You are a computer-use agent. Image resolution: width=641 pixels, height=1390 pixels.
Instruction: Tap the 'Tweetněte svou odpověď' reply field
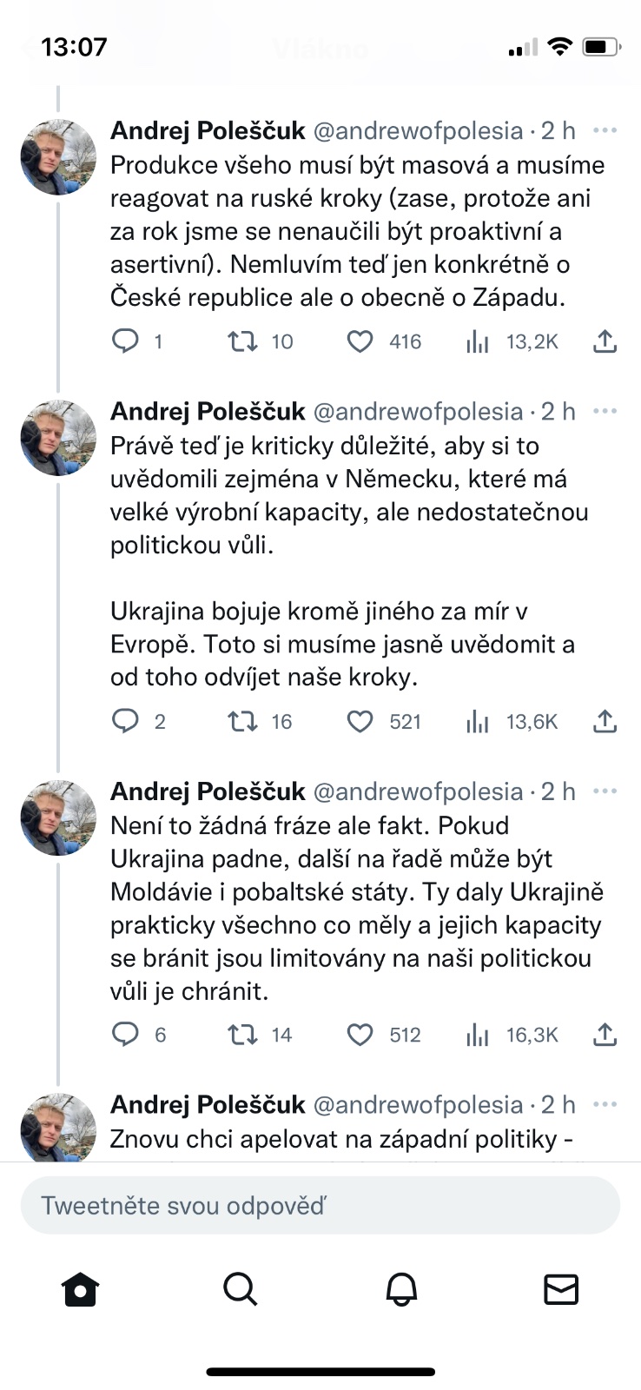pyautogui.click(x=320, y=1205)
